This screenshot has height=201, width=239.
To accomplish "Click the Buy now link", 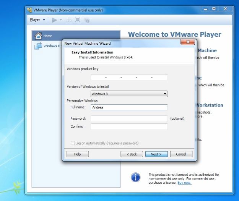I will pyautogui.click(x=184, y=183).
